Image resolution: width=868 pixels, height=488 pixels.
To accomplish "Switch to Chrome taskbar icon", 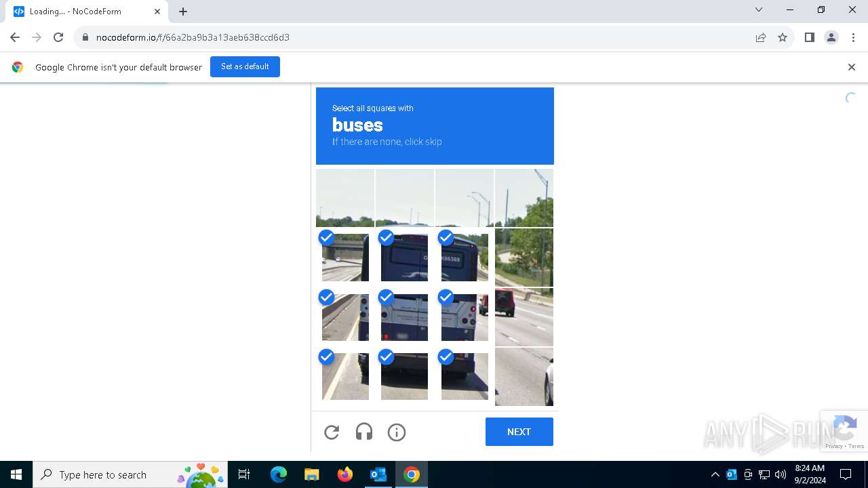I will (411, 474).
